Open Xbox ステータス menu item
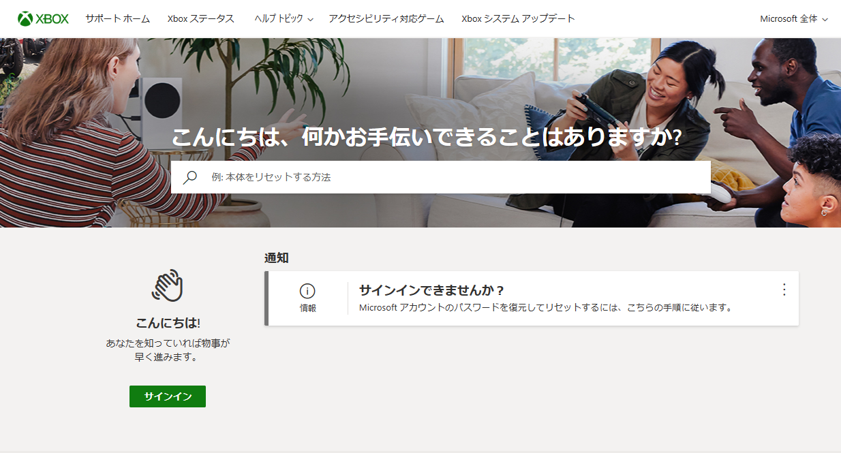This screenshot has height=453, width=841. pyautogui.click(x=200, y=19)
